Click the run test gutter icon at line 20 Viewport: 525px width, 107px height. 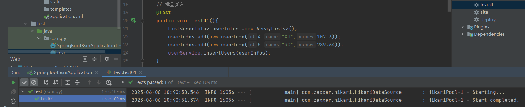133,20
